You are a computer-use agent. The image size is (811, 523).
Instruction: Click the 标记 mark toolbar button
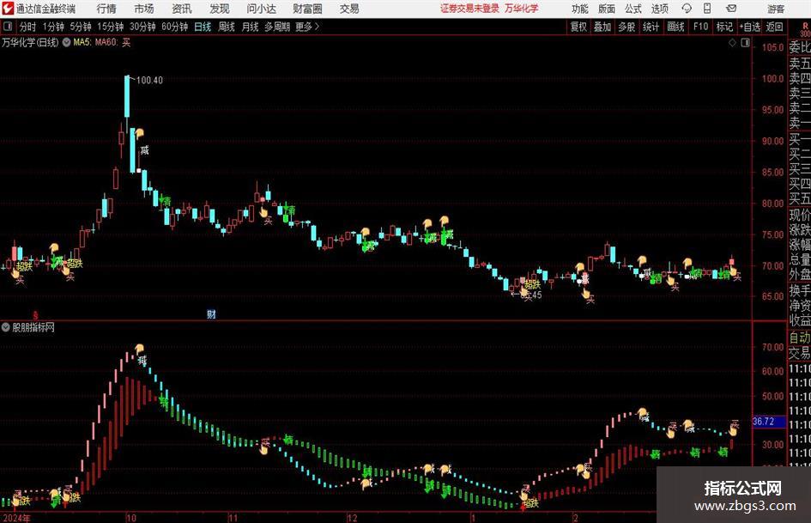click(724, 27)
